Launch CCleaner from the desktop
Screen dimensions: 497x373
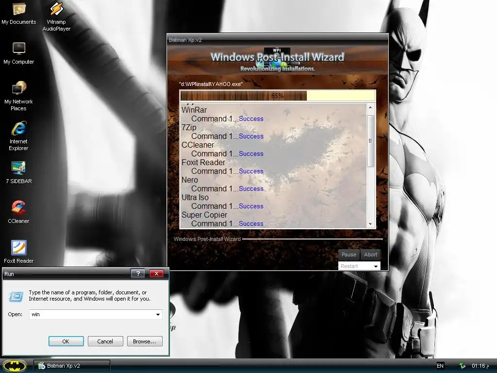pos(19,212)
